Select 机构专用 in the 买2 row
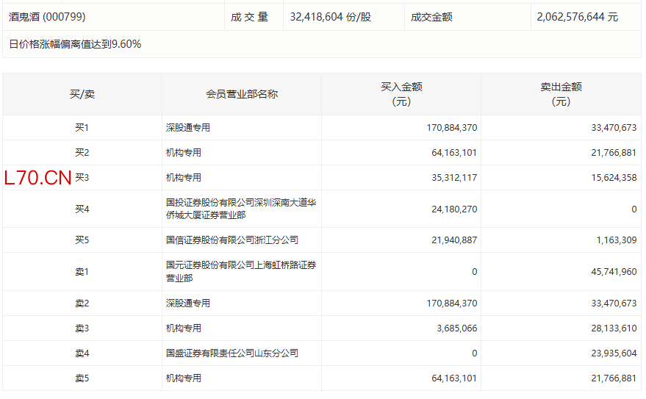Image resolution: width=646 pixels, height=399 pixels. tap(184, 153)
